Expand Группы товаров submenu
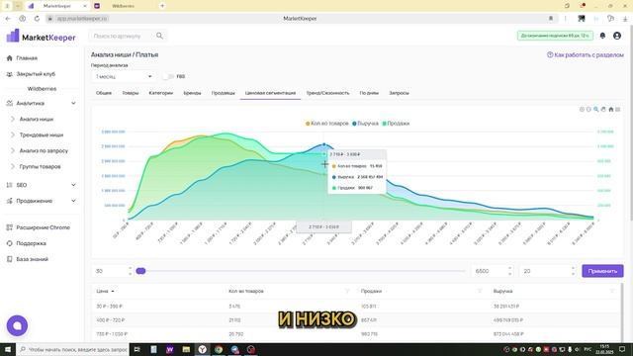 (x=13, y=166)
